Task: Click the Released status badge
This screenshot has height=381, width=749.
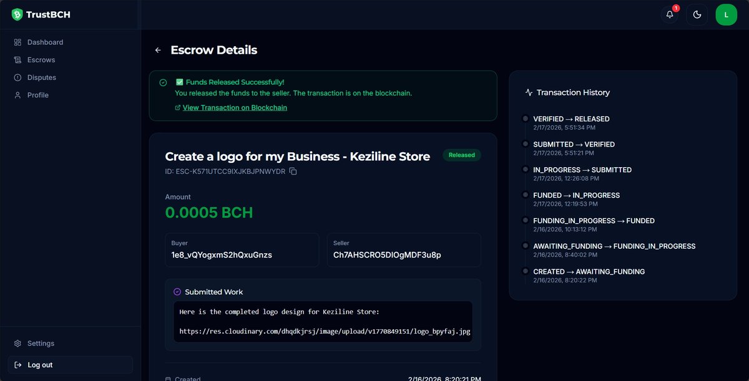Action: pos(462,155)
